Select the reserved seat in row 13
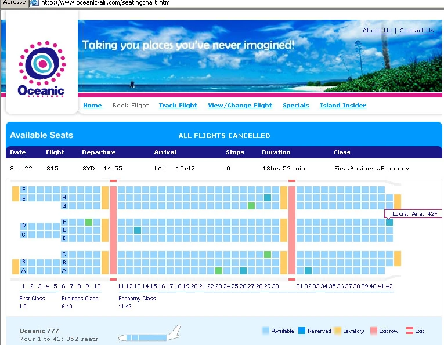 coord(138,230)
